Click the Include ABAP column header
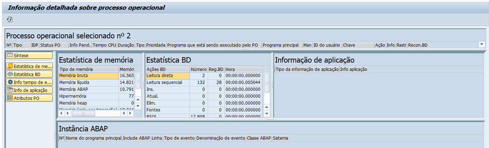 (136, 138)
